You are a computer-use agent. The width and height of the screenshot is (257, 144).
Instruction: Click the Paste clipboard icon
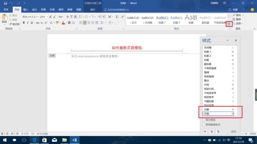tap(4, 18)
